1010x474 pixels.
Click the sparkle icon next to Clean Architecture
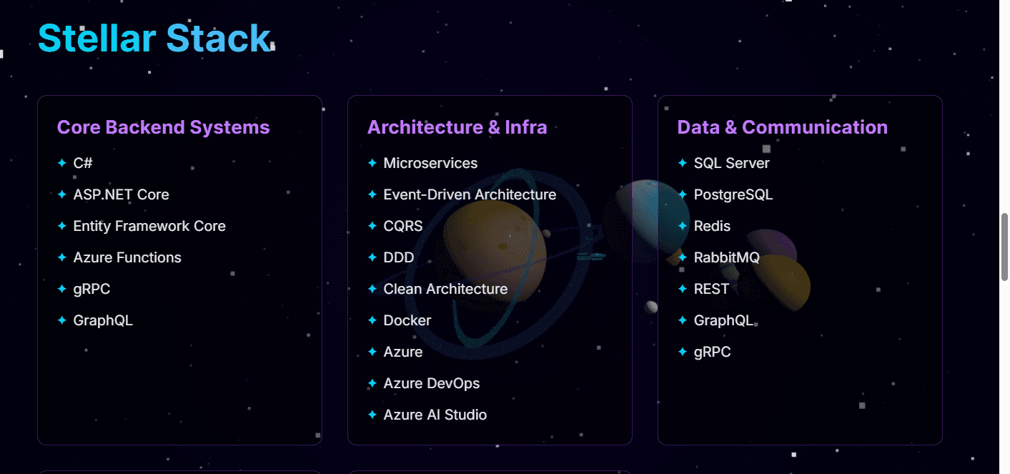372,288
